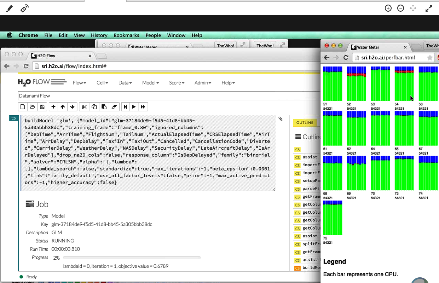Image resolution: width=439 pixels, height=283 pixels.
Task: Select the Water Meter tab in front window
Action: [x=379, y=47]
